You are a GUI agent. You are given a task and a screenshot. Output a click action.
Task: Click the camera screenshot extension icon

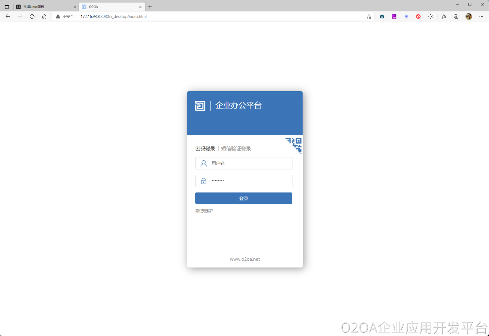click(x=382, y=17)
